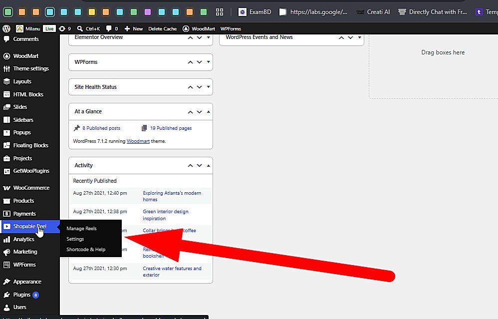Image resolution: width=498 pixels, height=319 pixels.
Task: Move At a Glance widget down
Action: tap(200, 112)
